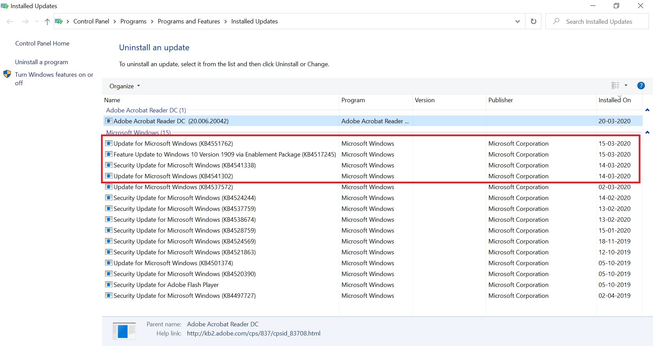The image size is (653, 346).
Task: Click the shield icon beside Turn Windows features
Action: pos(7,74)
